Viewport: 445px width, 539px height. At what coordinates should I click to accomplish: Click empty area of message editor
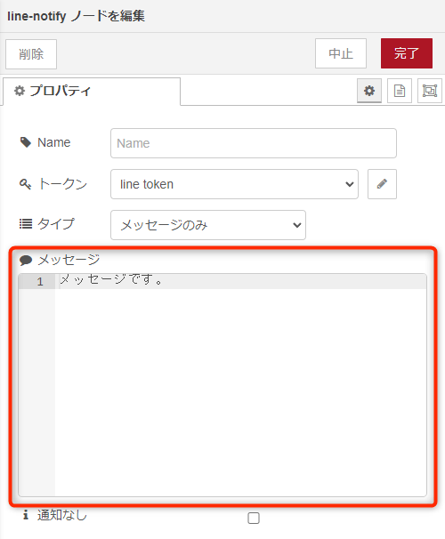[240, 392]
